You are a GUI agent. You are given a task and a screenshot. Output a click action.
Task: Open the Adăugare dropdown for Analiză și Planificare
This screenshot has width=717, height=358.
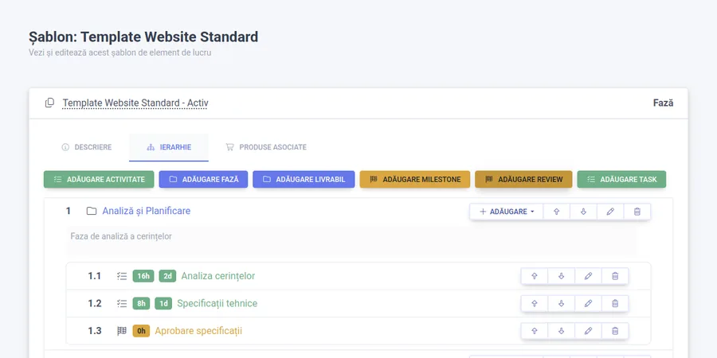[507, 212]
